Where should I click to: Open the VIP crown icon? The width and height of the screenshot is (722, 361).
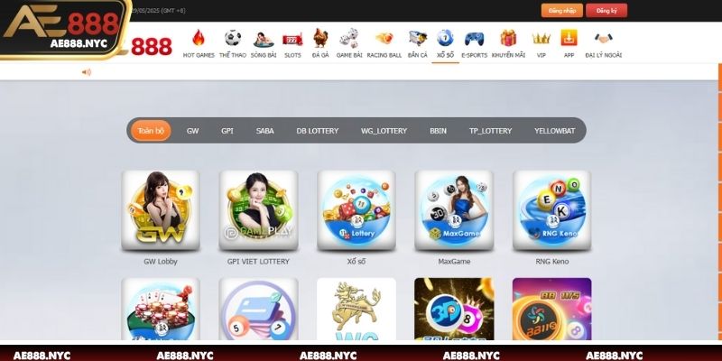coord(541,39)
